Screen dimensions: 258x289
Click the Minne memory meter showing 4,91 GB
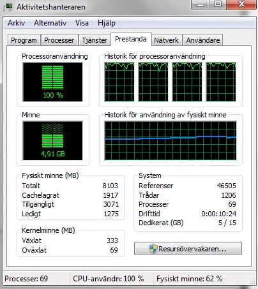(52, 141)
